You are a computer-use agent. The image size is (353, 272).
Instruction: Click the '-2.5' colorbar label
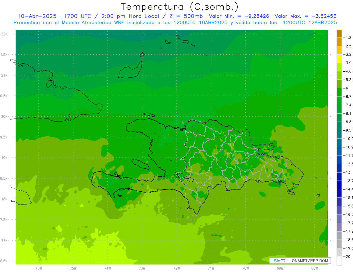pos(347,46)
